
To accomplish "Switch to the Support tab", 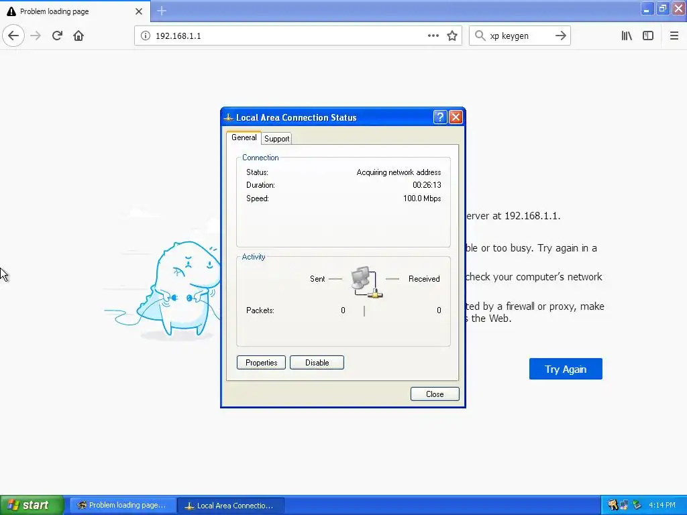I will coord(276,138).
